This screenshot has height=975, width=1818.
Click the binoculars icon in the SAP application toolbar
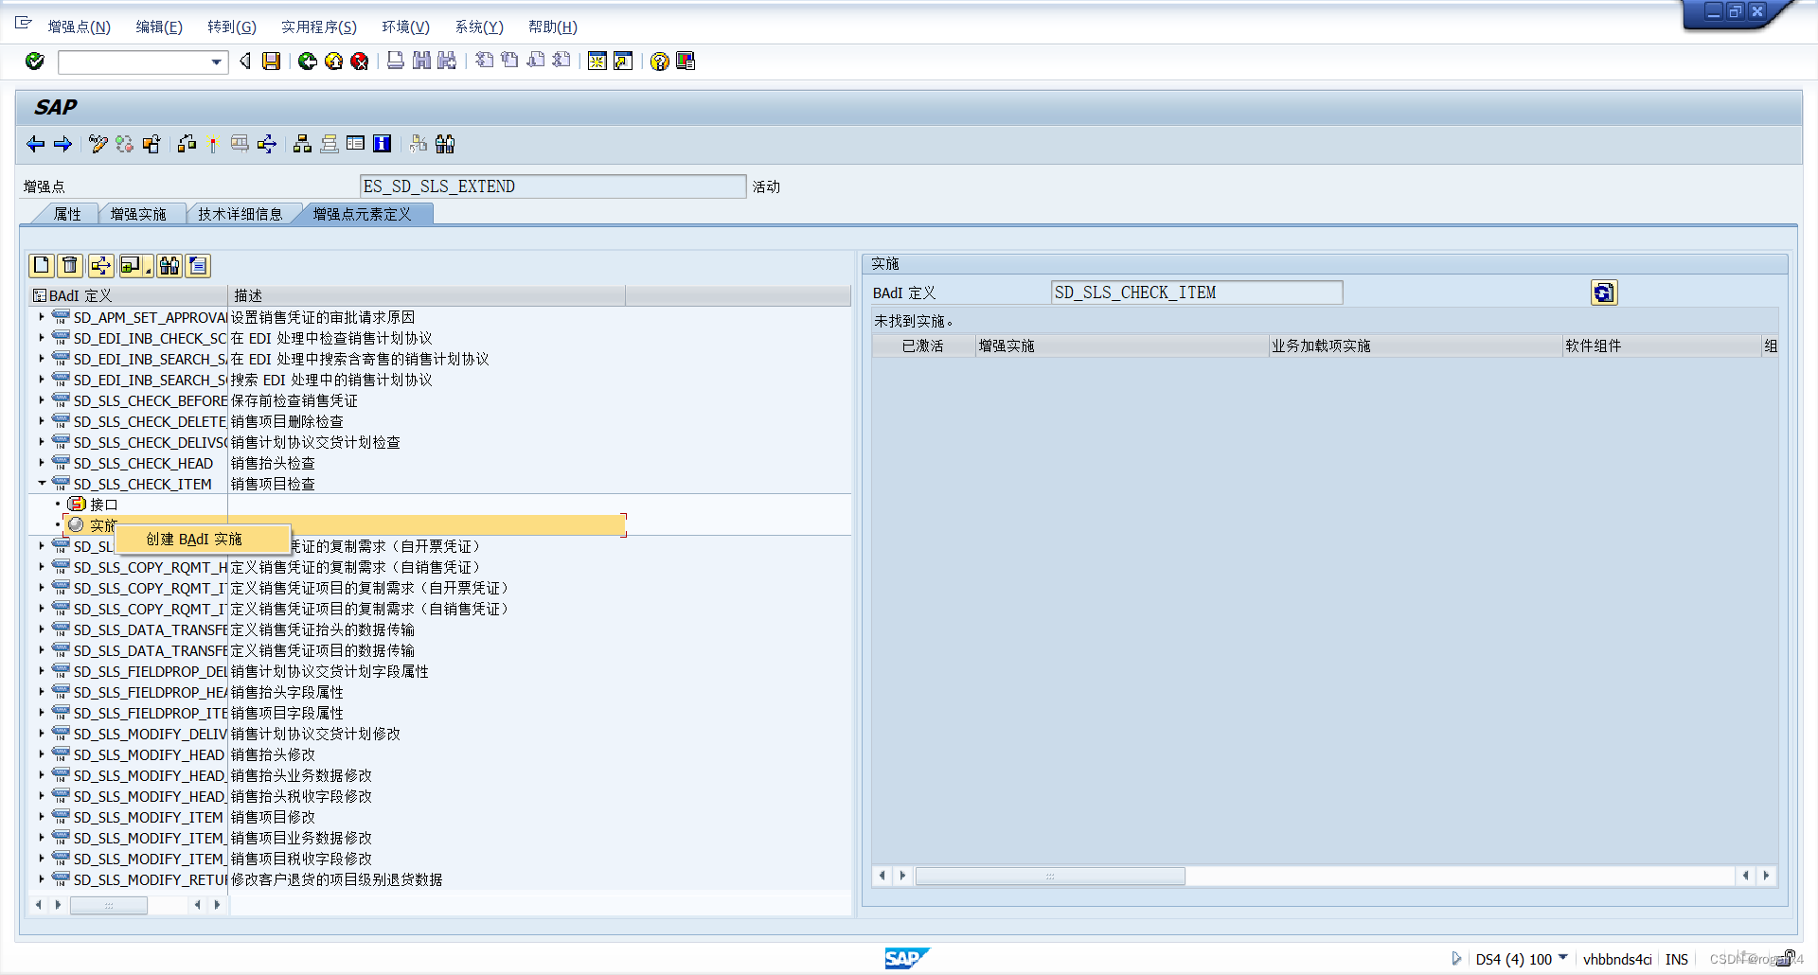pos(445,144)
